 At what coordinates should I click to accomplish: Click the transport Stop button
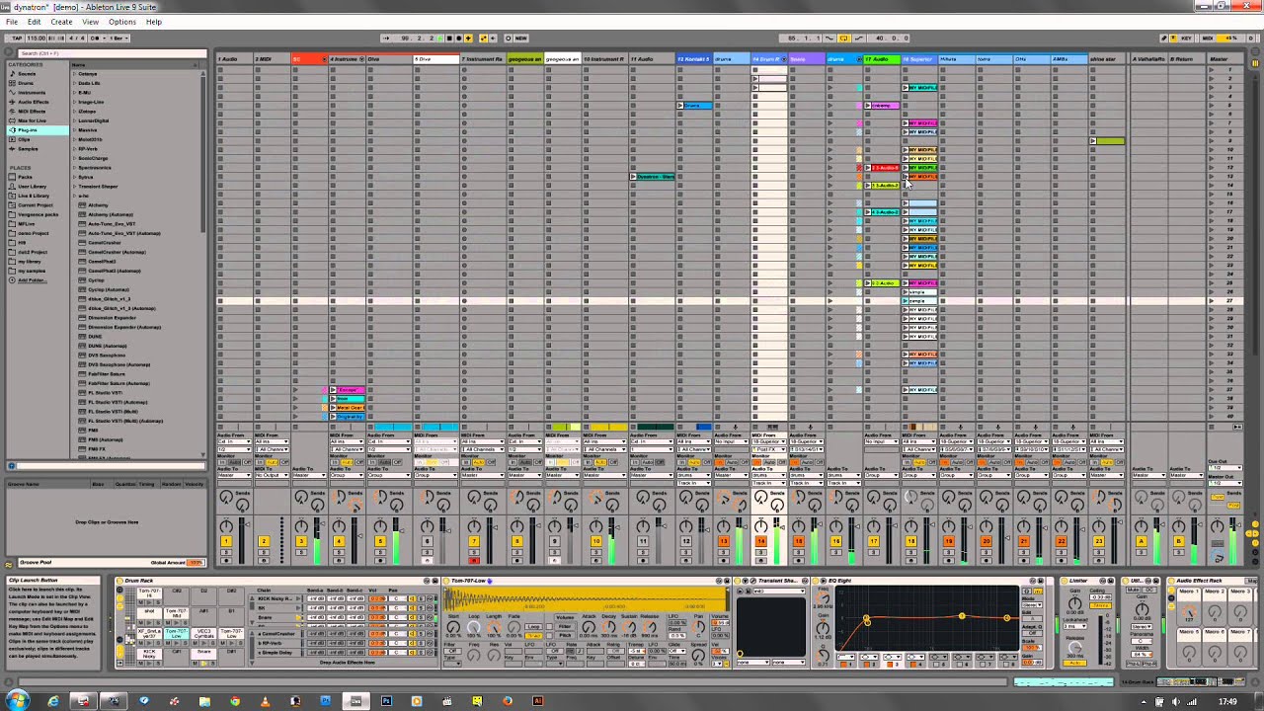click(449, 39)
